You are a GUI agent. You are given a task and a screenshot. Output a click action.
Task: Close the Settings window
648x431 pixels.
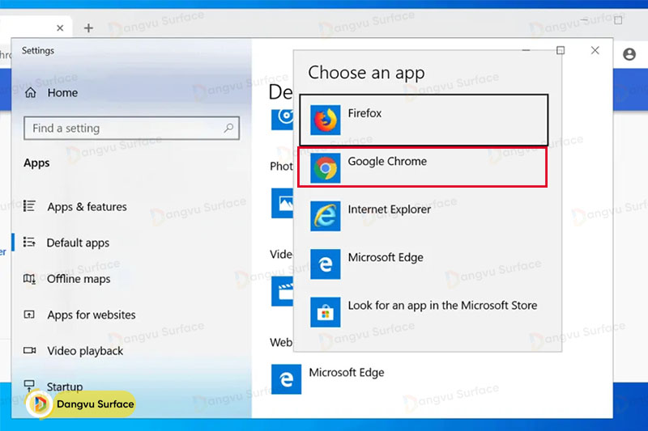coord(595,50)
